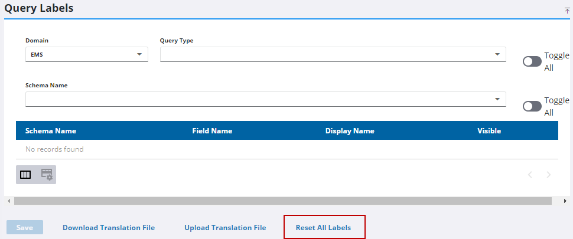Click the Visible column header

coord(489,131)
